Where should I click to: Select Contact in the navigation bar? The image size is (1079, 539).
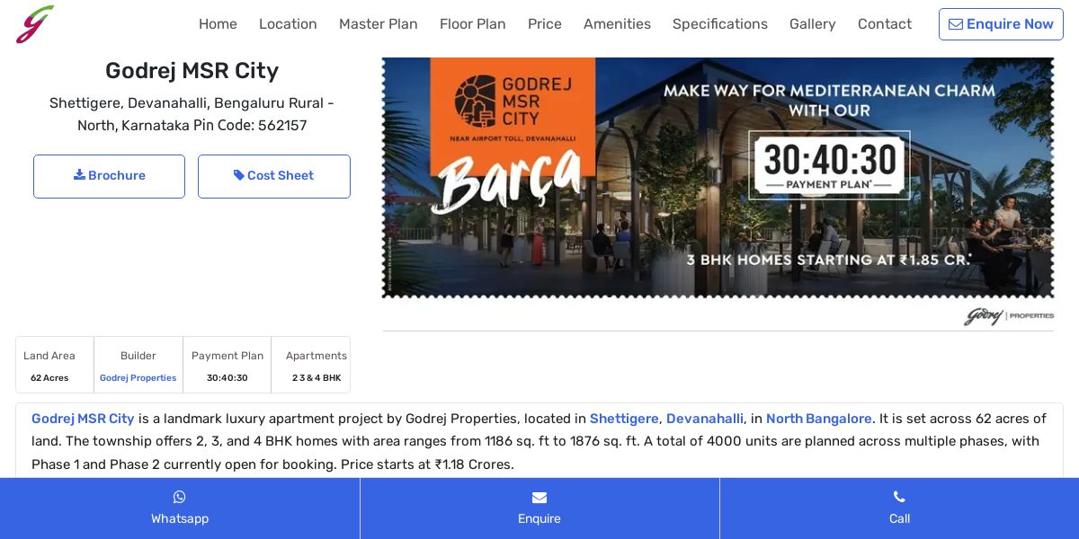tap(885, 24)
